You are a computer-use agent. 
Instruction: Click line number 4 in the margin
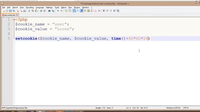coord(9,34)
